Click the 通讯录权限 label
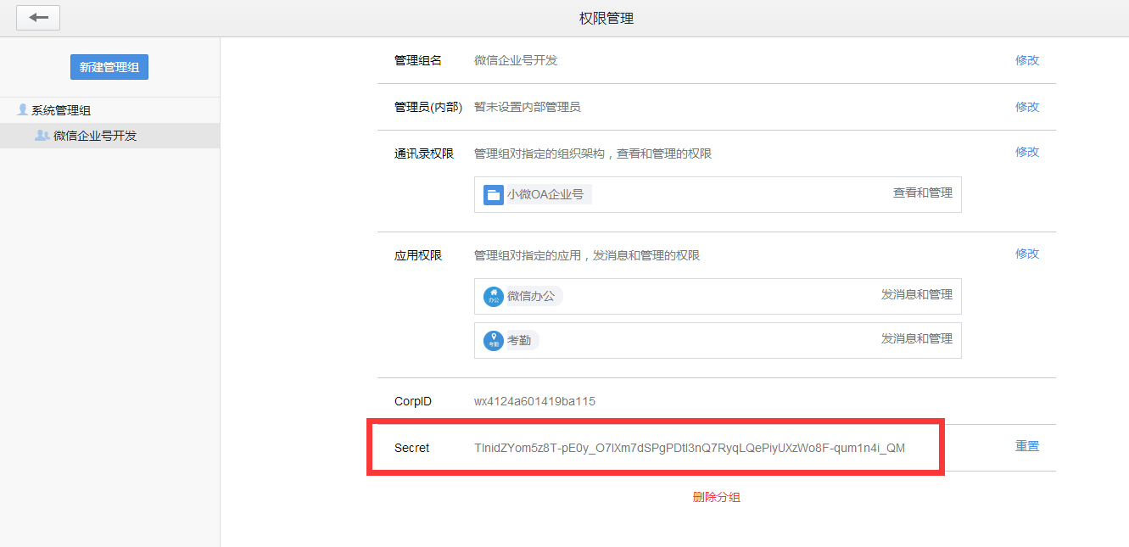 (424, 153)
